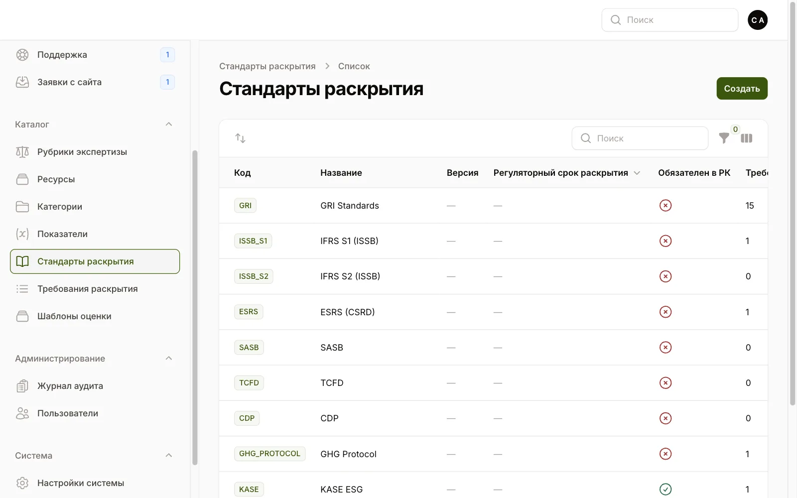Viewport: 797px width, 498px height.
Task: Open Поддержка via its lifebuoy icon
Action: click(x=22, y=55)
